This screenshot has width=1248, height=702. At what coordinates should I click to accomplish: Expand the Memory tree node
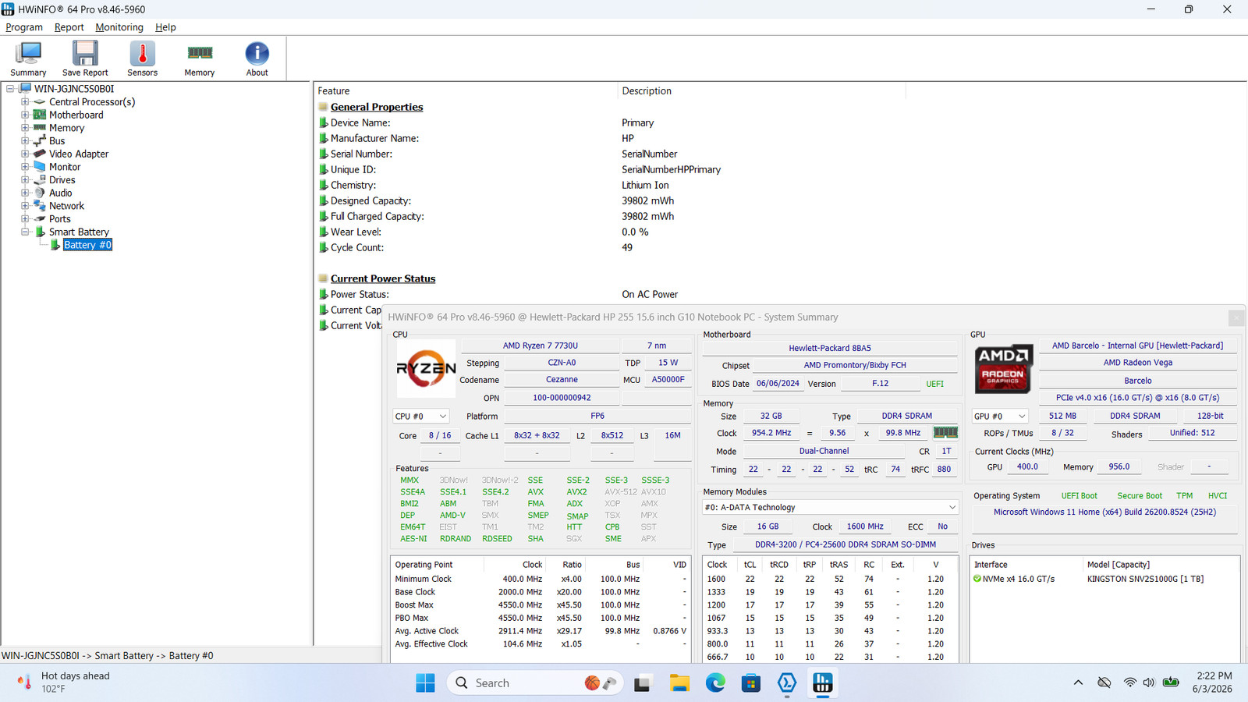click(x=25, y=128)
